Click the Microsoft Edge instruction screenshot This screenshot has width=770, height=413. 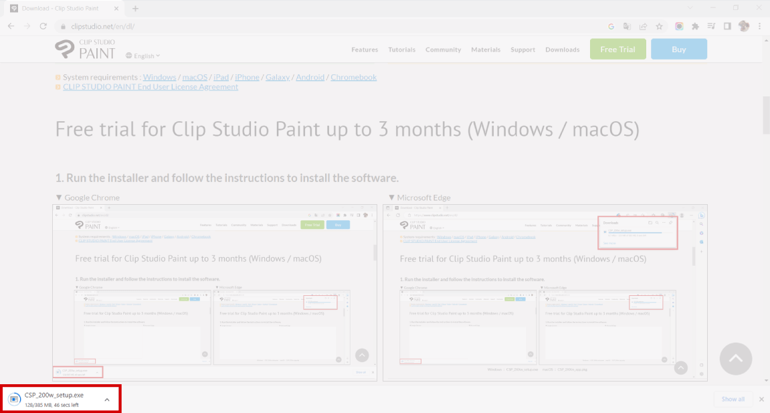[545, 293]
